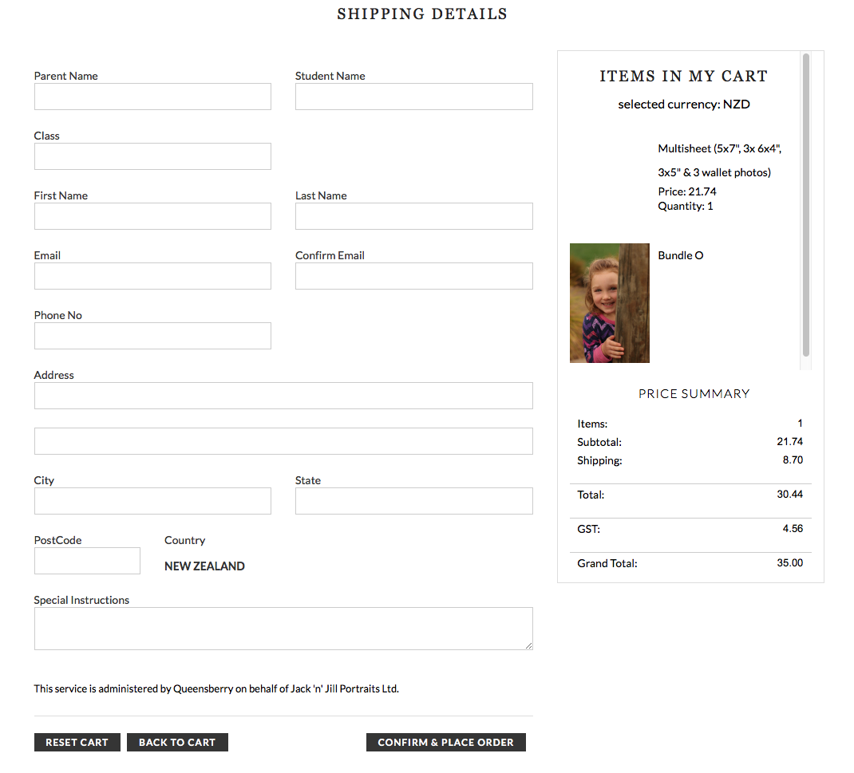Screen dimensions: 854x773
Task: Click into the First Name field
Action: click(152, 216)
